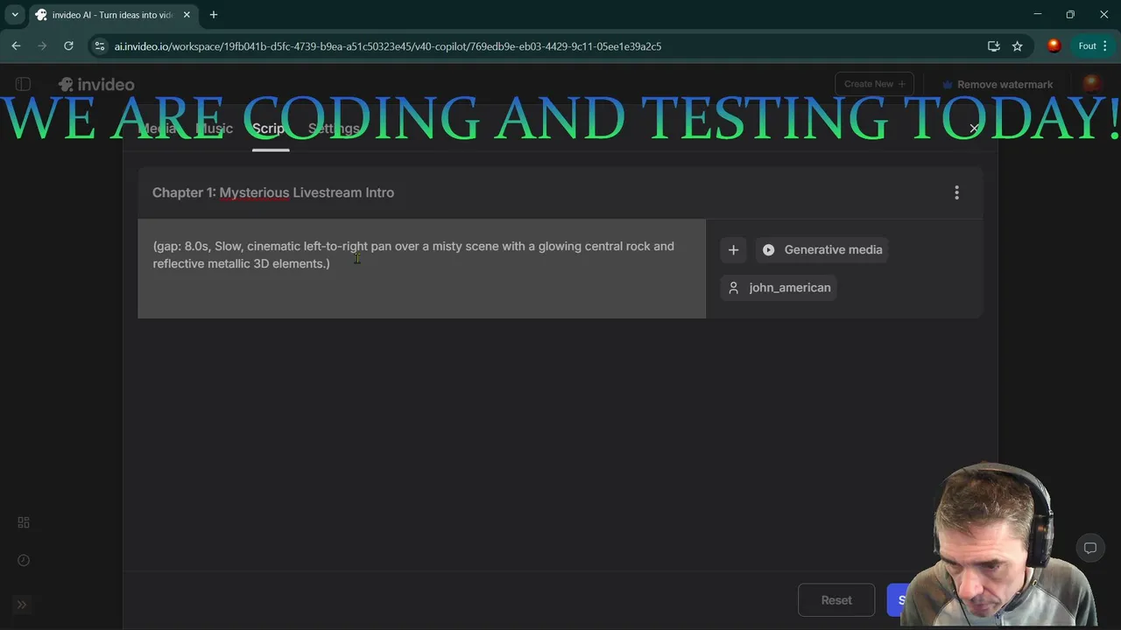
Task: Switch to the Settings tab
Action: tap(334, 129)
